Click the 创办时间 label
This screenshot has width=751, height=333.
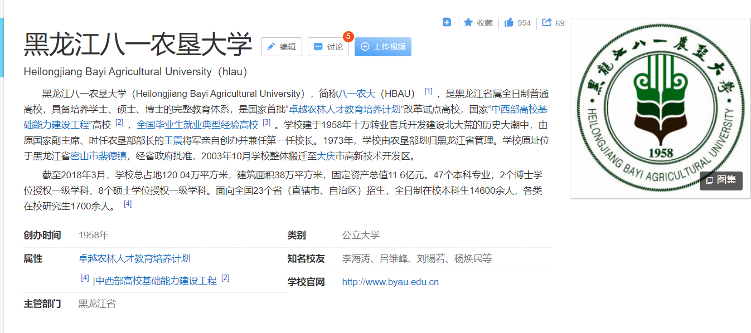(42, 235)
